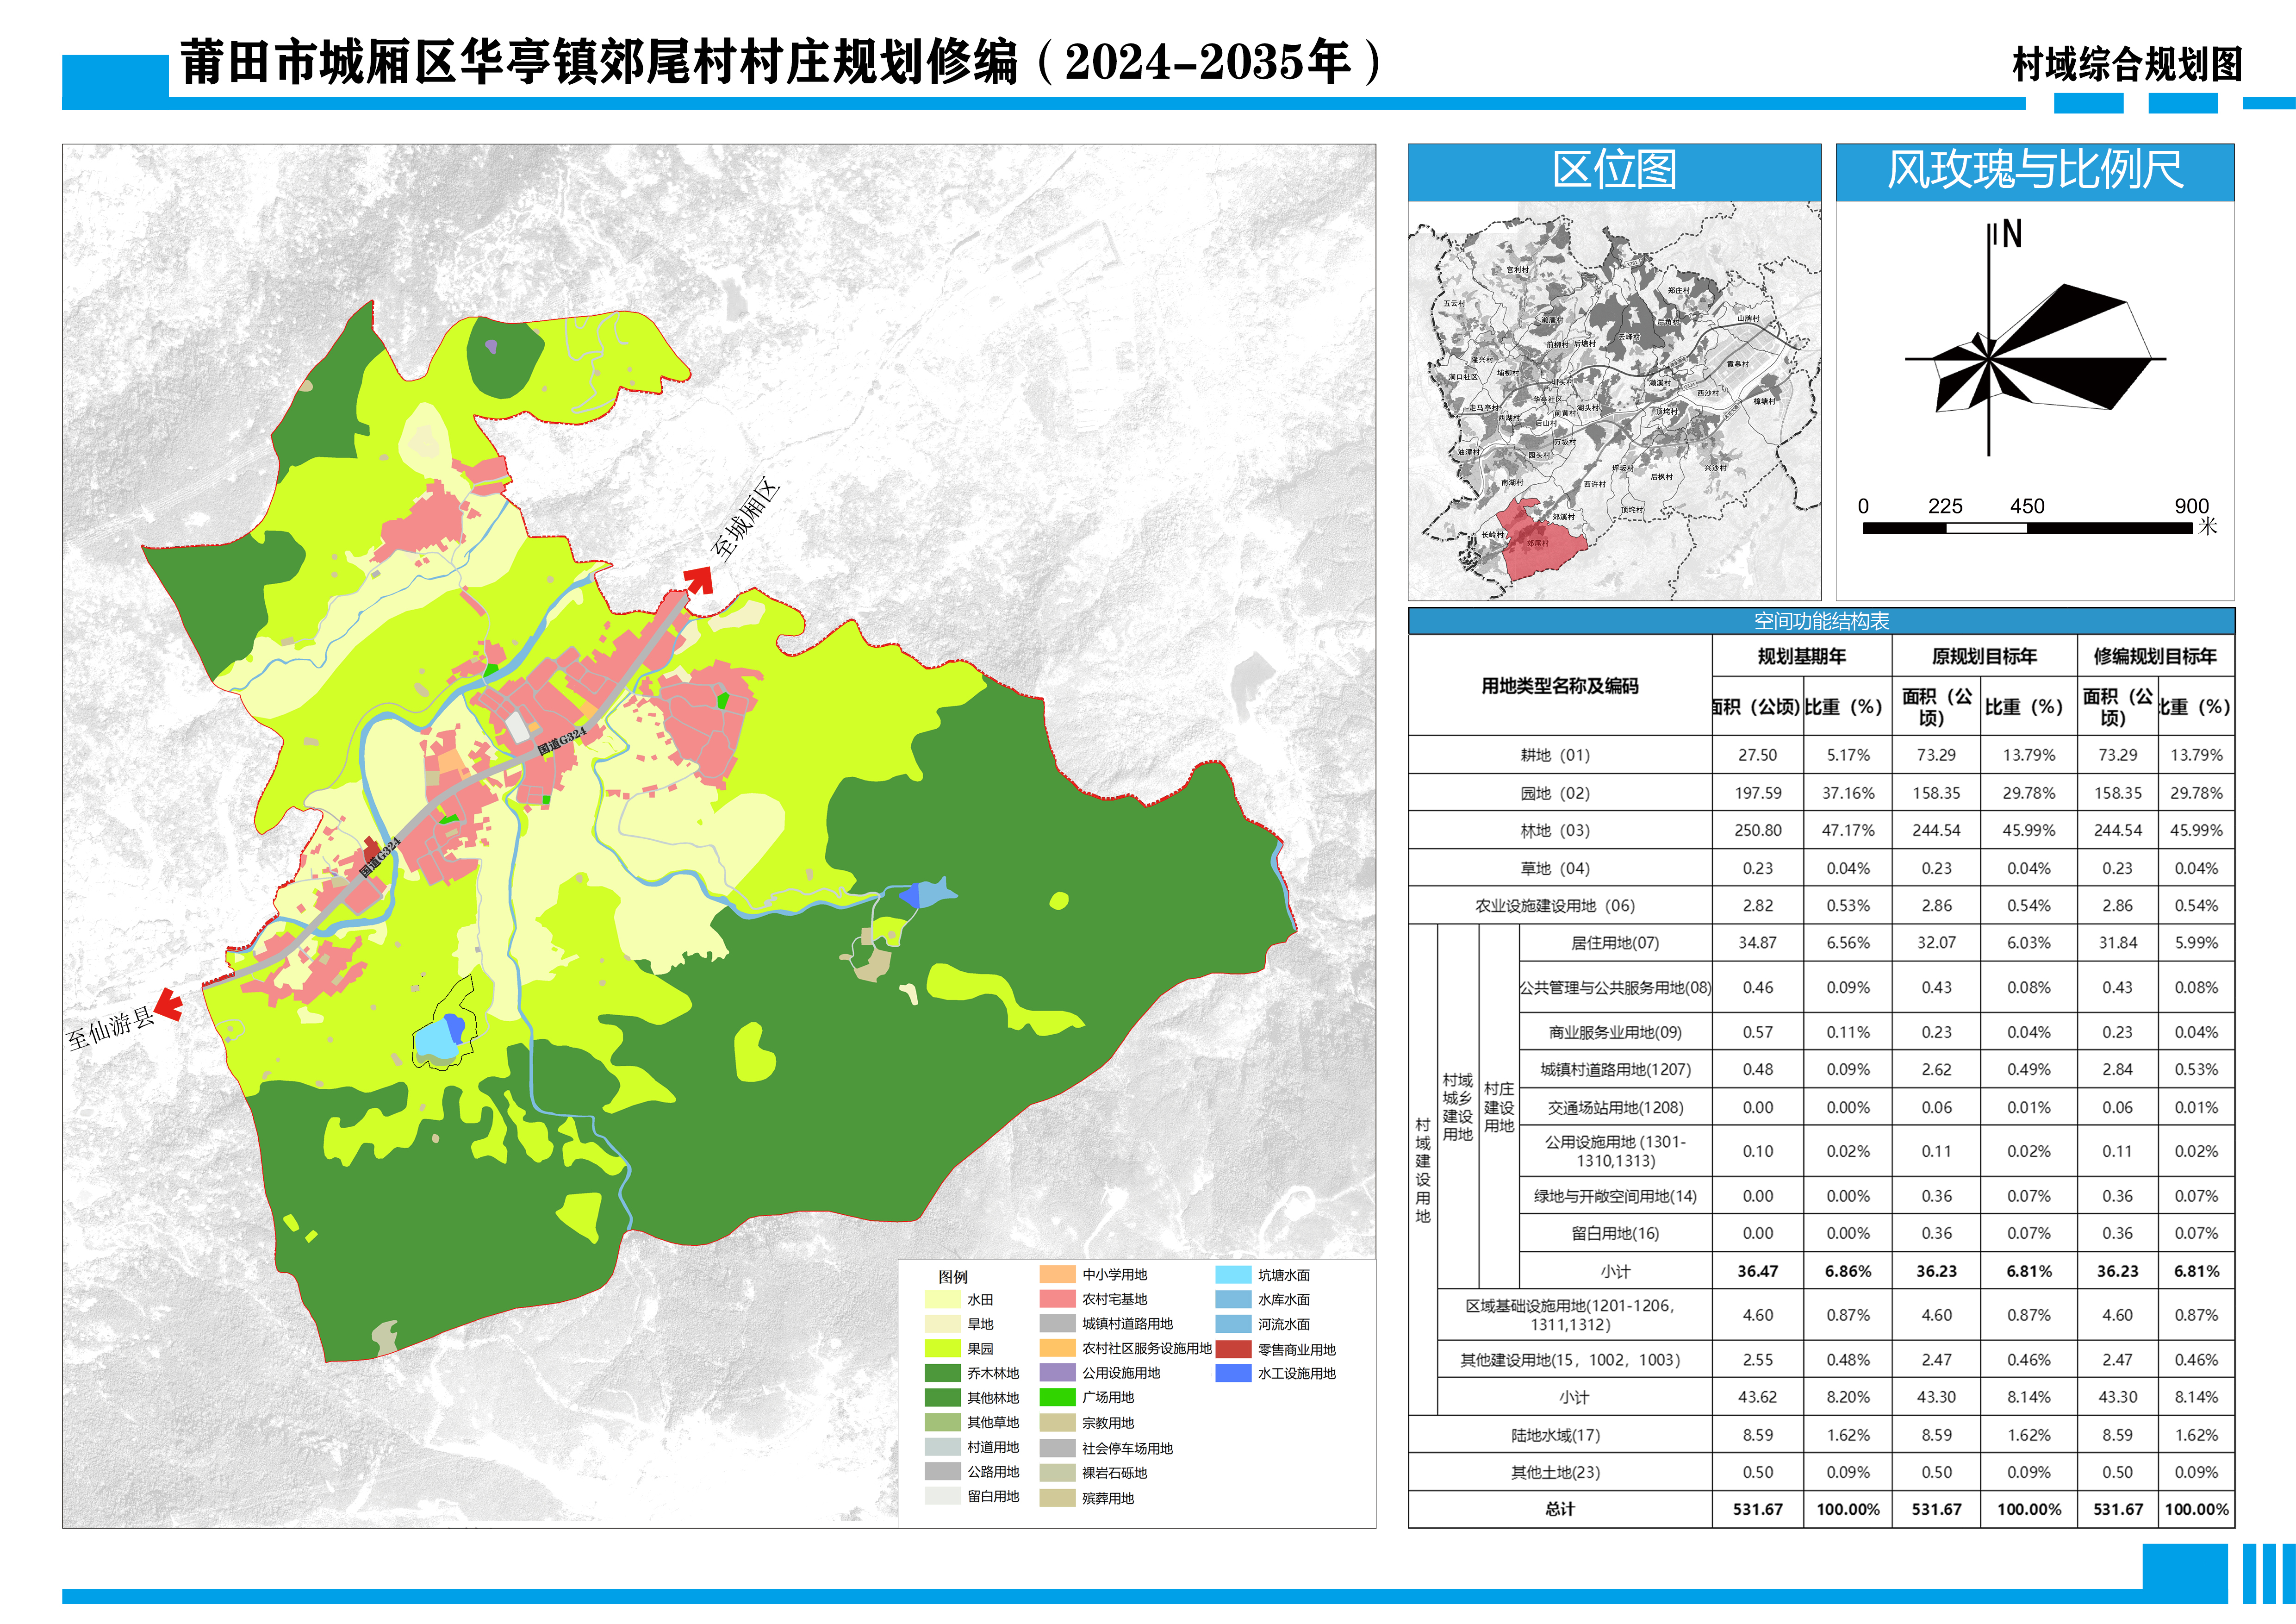The width and height of the screenshot is (2296, 1624).
Task: Click the cyan pond on the map
Action: (x=435, y=1040)
